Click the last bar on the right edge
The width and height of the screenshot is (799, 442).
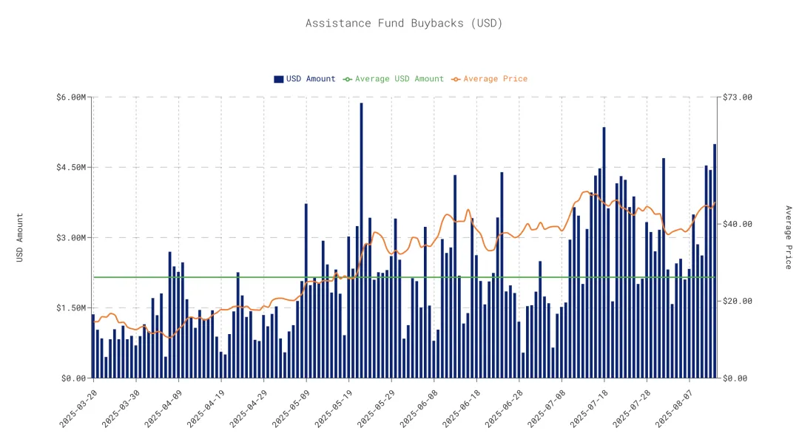tap(715, 261)
